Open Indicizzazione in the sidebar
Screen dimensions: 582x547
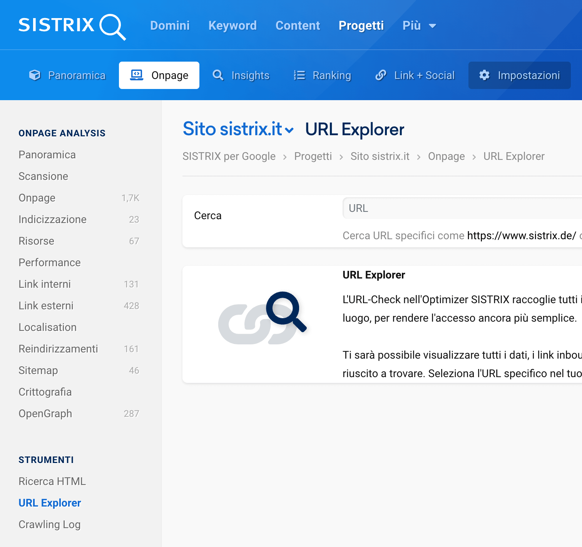click(52, 220)
